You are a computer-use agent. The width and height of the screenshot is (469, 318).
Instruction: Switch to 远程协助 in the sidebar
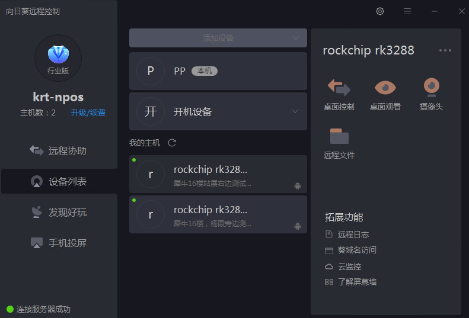click(59, 150)
